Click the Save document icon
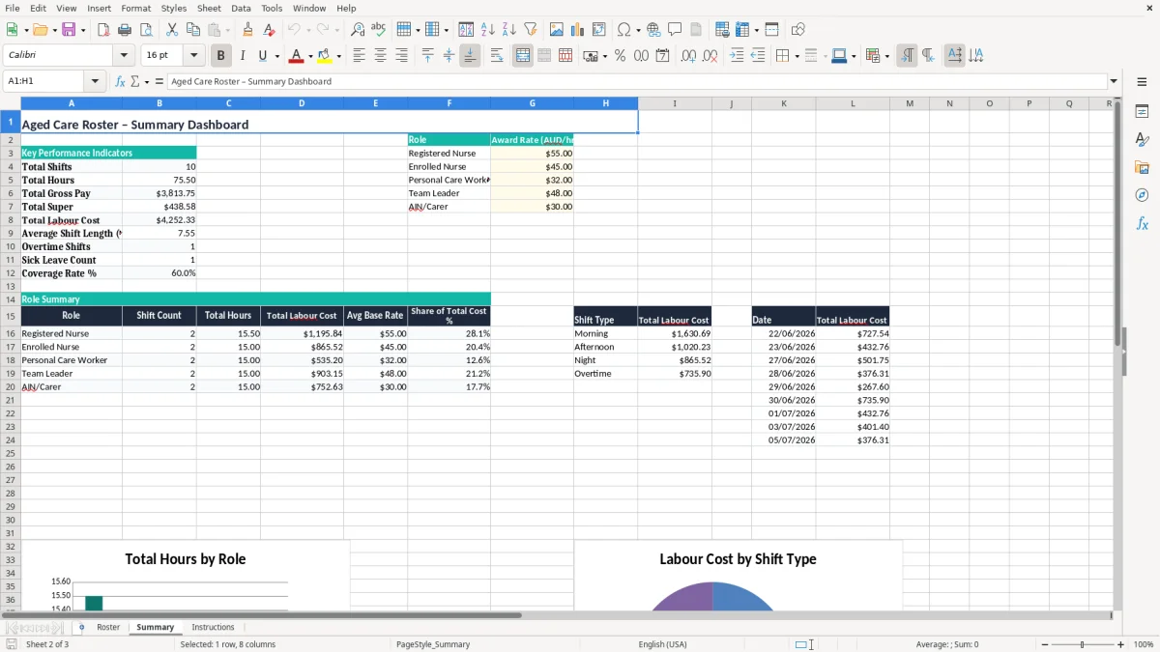The width and height of the screenshot is (1160, 652). (x=69, y=30)
